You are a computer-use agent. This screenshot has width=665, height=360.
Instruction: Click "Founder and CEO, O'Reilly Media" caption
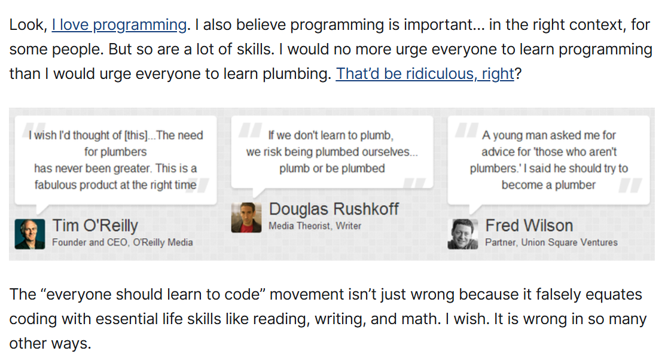(x=123, y=243)
